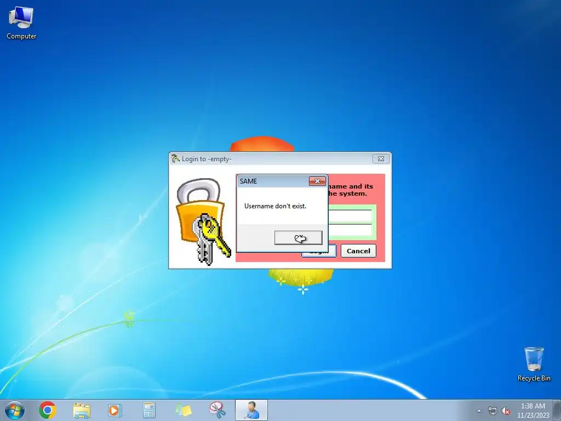Click the padlock and keys image

coord(203,221)
